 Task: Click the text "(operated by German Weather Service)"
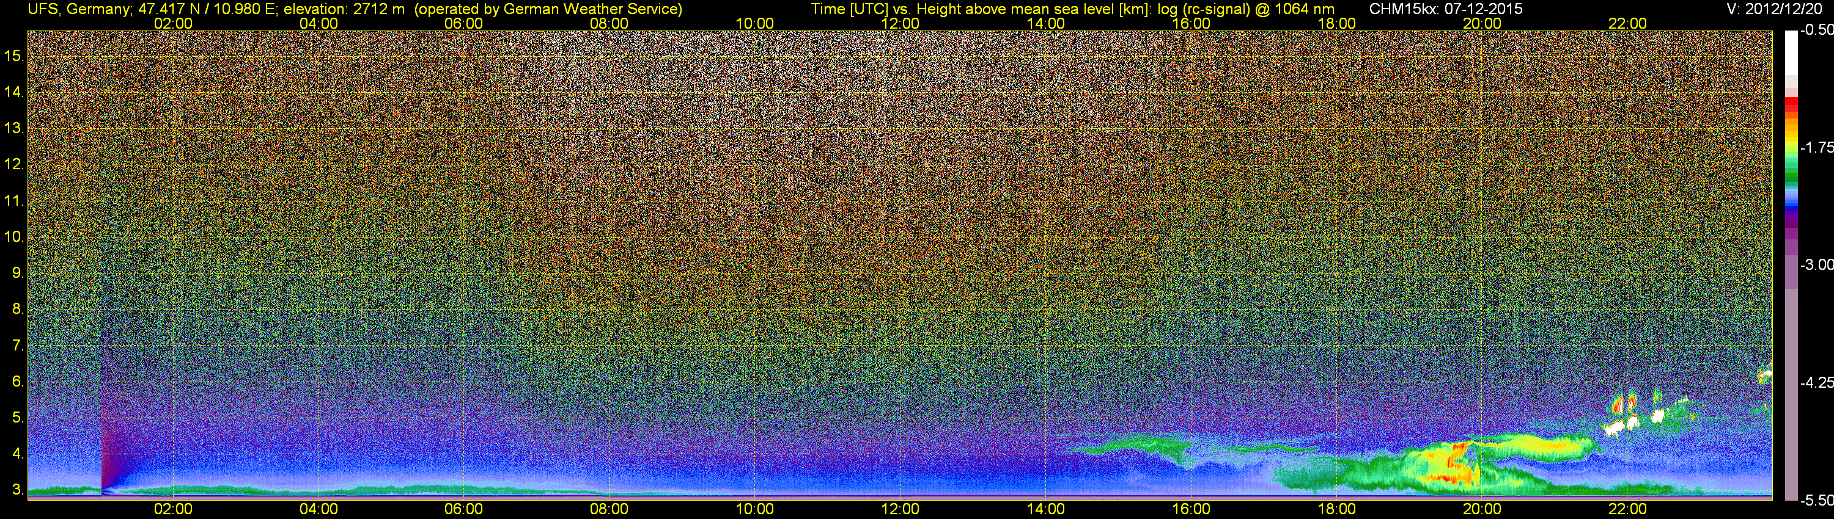click(x=548, y=9)
